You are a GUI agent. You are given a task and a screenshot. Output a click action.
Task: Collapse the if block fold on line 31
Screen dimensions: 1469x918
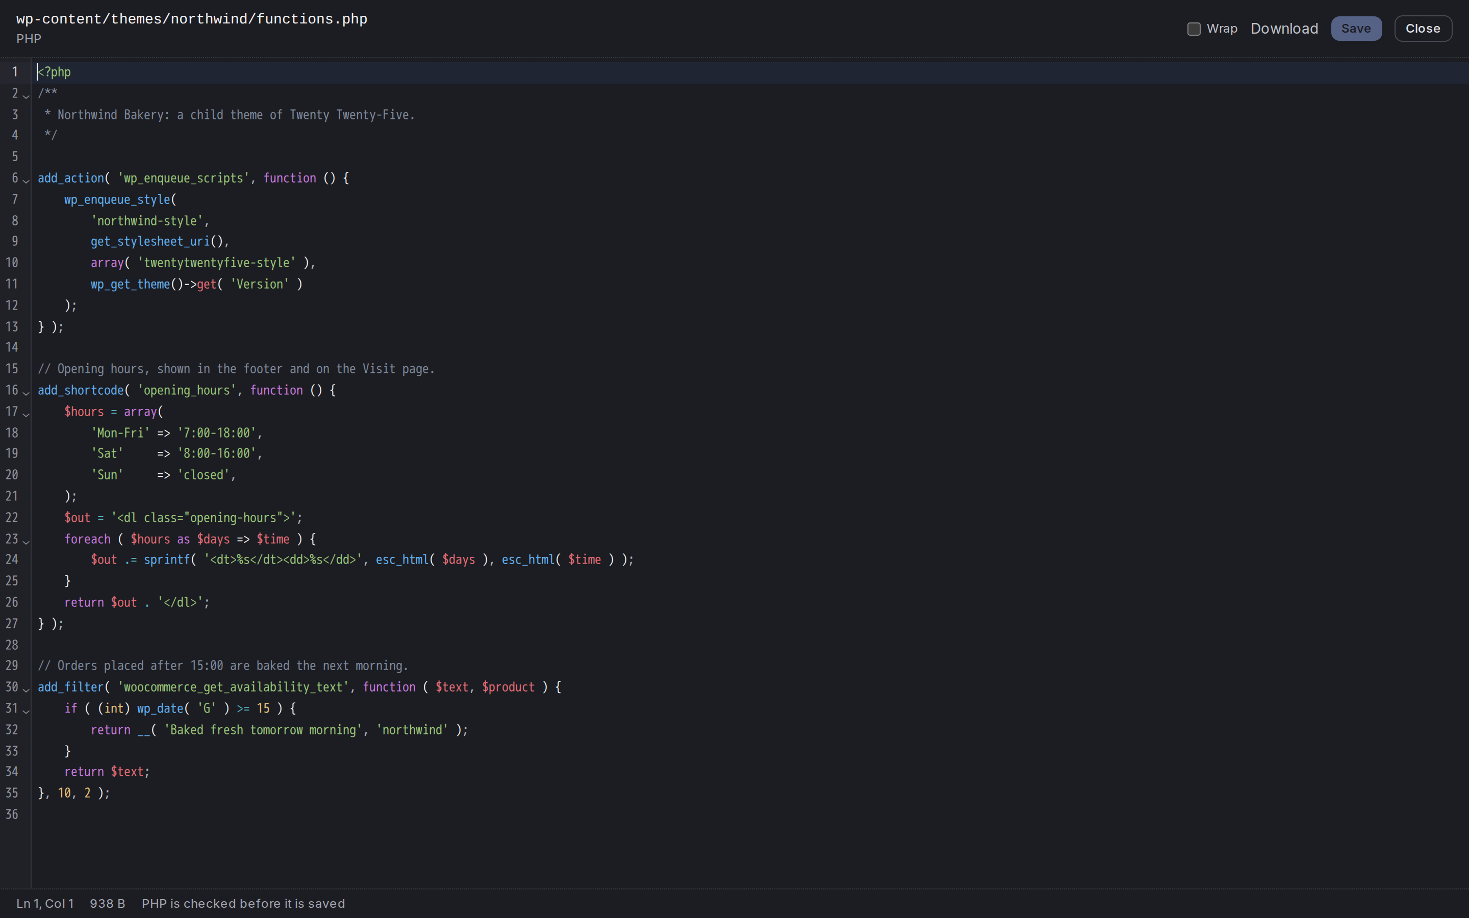[26, 711]
